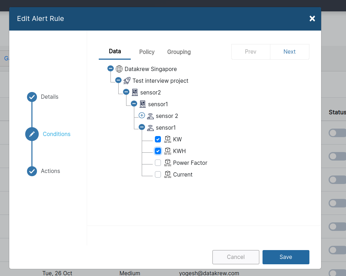Save the alert rule
The height and width of the screenshot is (276, 346).
coord(286,257)
